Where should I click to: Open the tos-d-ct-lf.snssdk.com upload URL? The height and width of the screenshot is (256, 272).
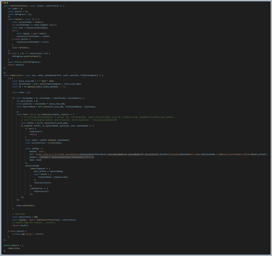pos(58,154)
